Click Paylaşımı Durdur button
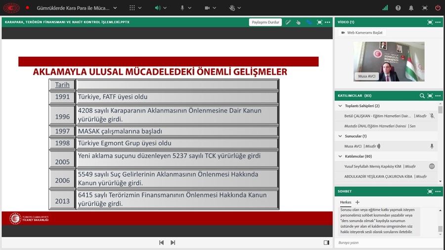The width and height of the screenshot is (445, 250). click(266, 22)
